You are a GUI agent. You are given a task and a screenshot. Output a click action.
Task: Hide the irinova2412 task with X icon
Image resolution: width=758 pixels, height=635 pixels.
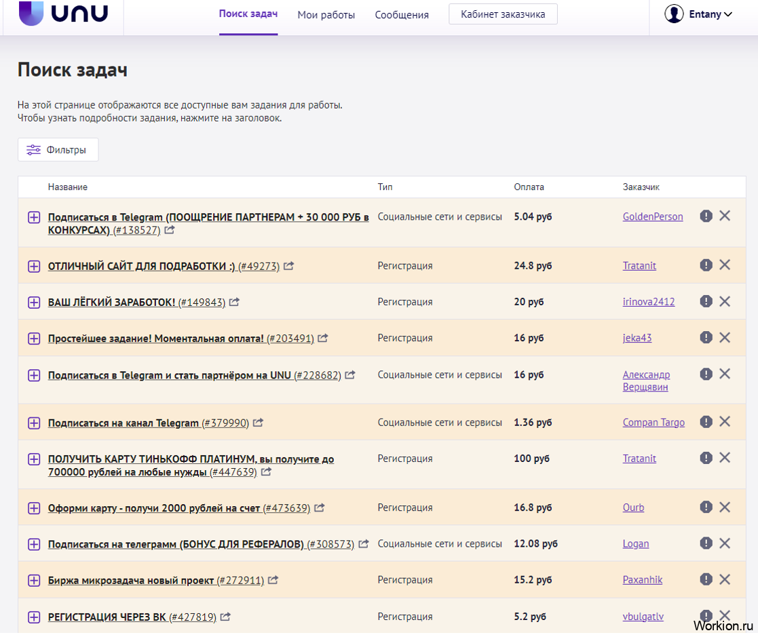point(725,301)
